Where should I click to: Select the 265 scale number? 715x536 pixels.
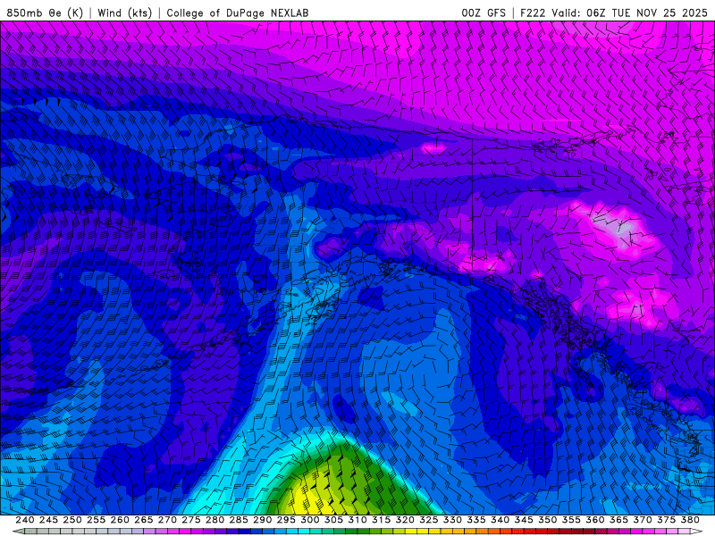[x=143, y=520]
